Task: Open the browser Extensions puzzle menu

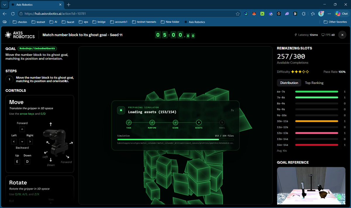Action: (x=304, y=14)
